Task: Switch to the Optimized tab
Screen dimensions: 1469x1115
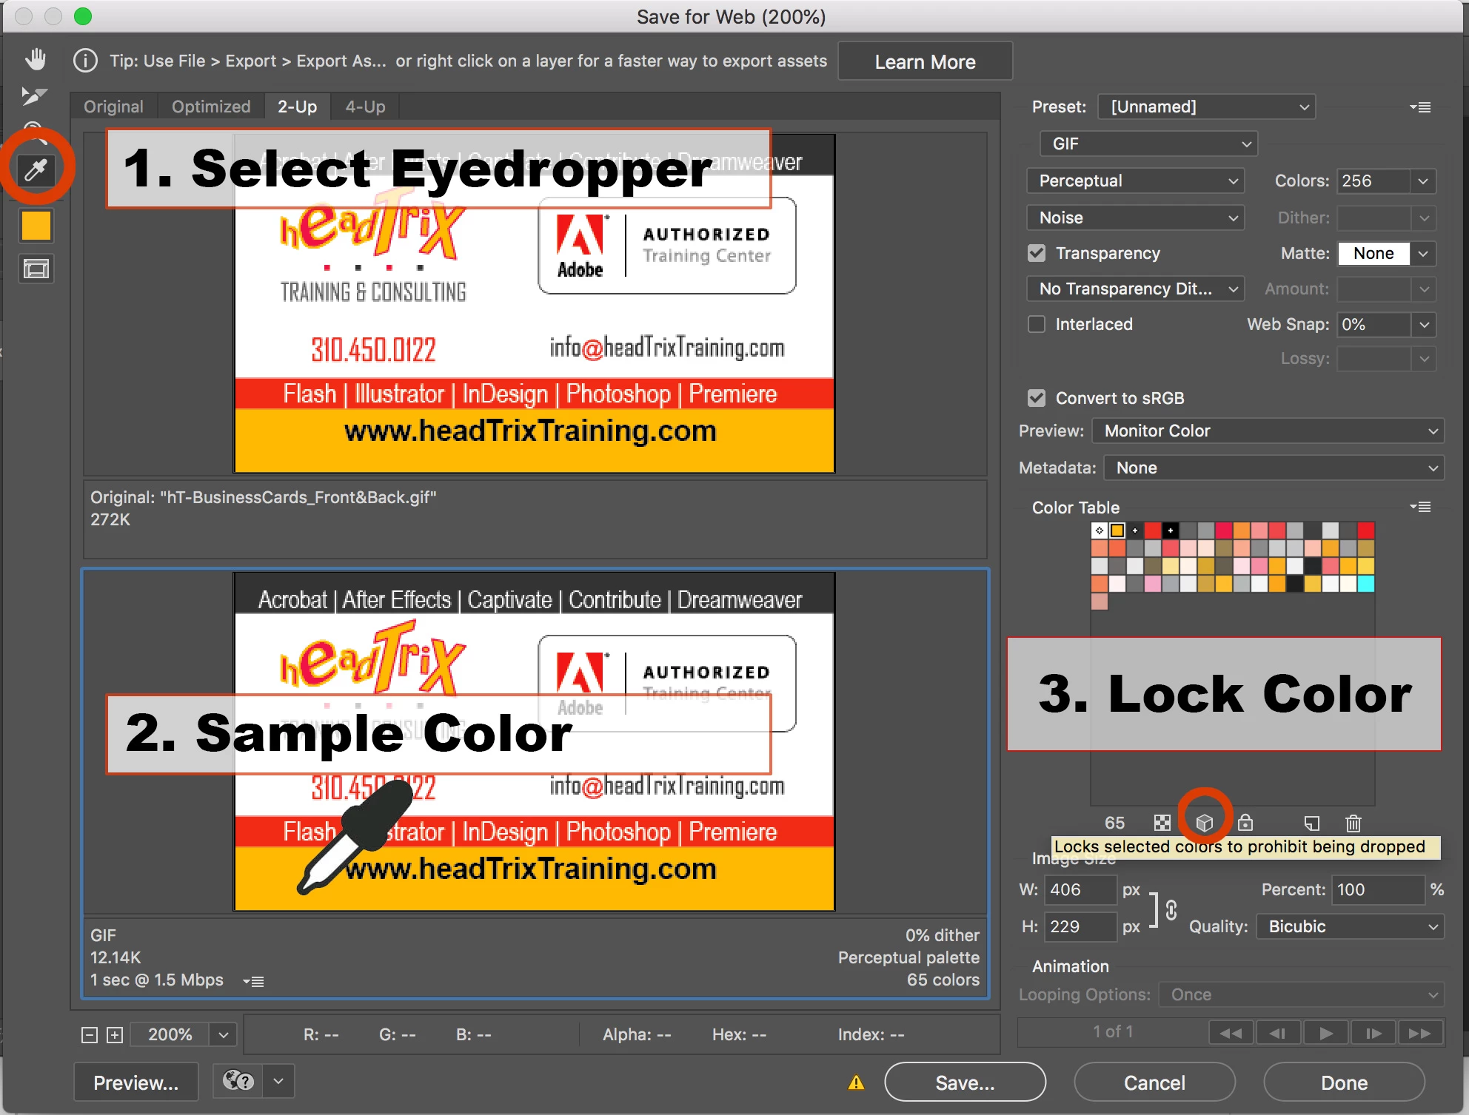Action: 211,107
